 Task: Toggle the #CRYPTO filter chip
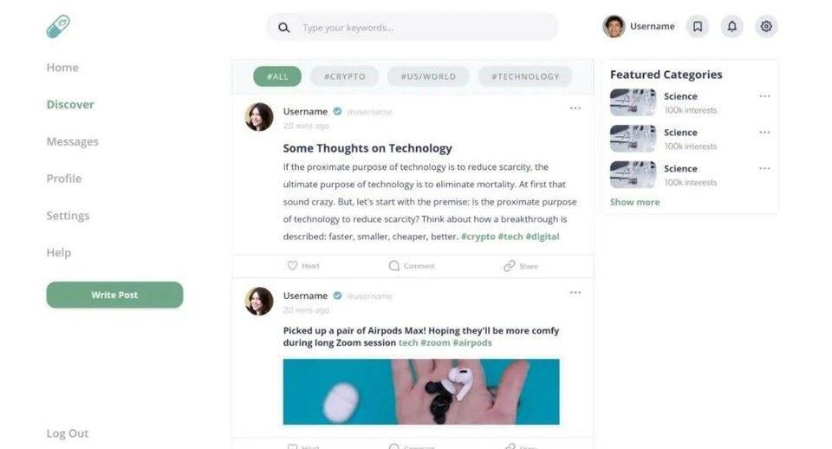point(345,76)
